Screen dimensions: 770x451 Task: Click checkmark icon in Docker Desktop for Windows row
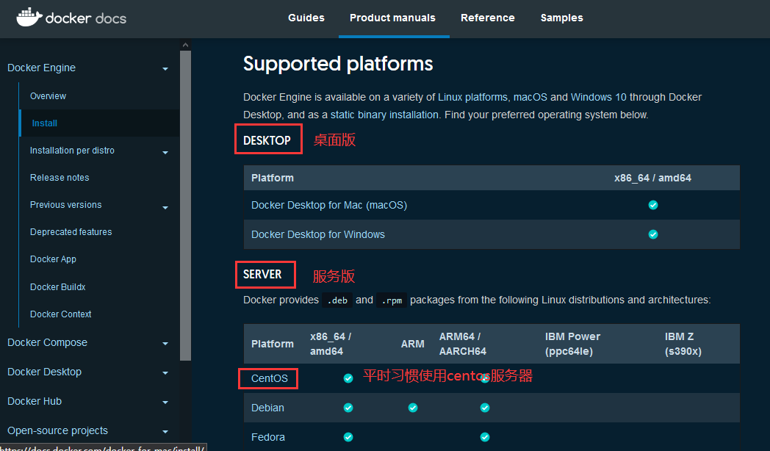[653, 234]
